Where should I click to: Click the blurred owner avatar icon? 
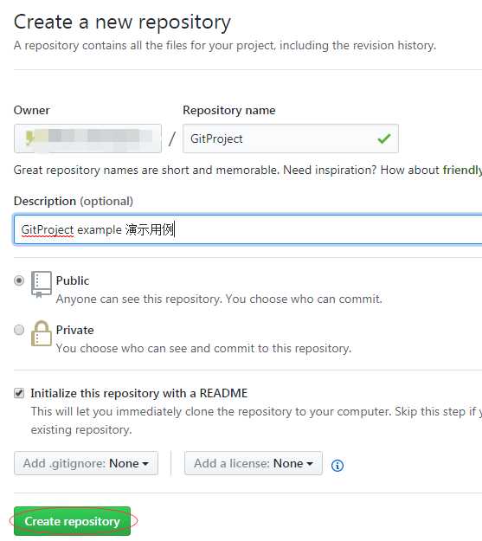30,138
